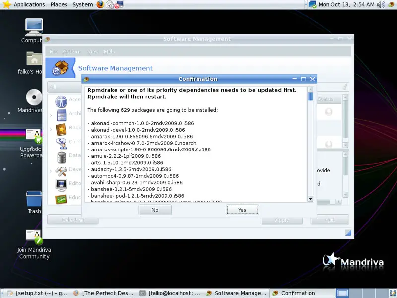Select the Education category icon
397x298 pixels.
[x=61, y=199]
